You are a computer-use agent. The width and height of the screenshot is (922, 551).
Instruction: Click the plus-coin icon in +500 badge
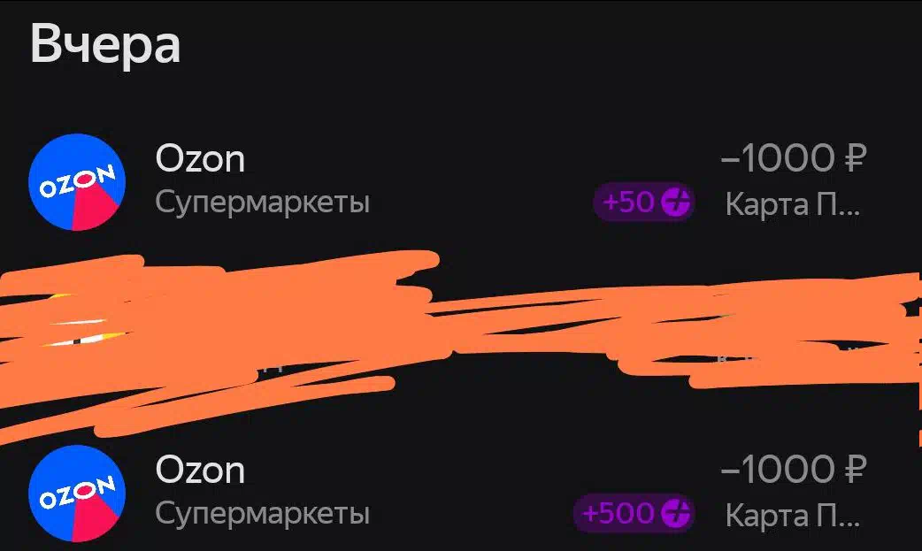click(675, 513)
